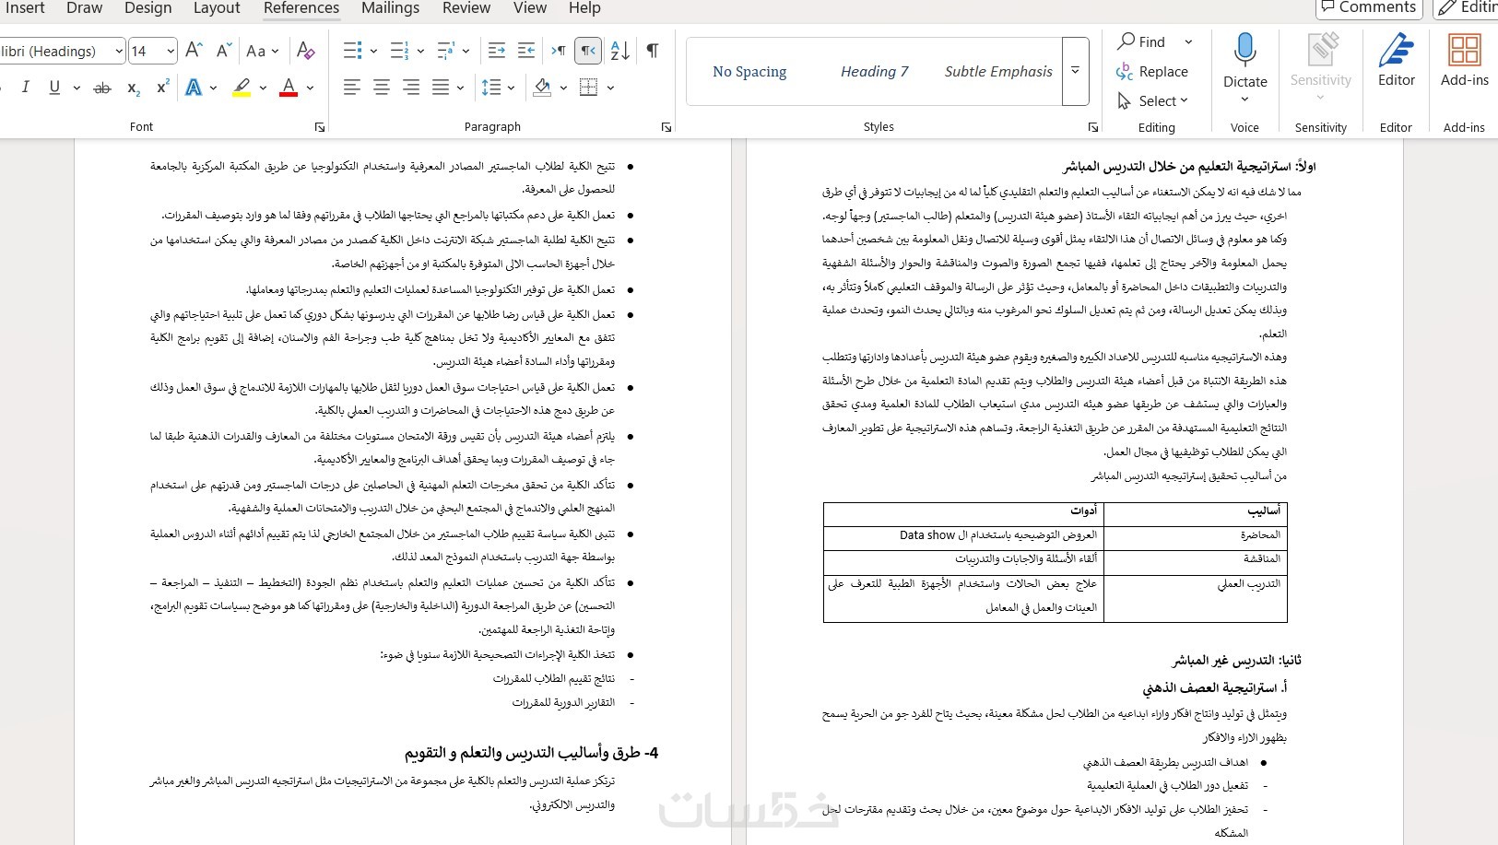1498x845 pixels.
Task: Open the Review tab
Action: pos(466,8)
